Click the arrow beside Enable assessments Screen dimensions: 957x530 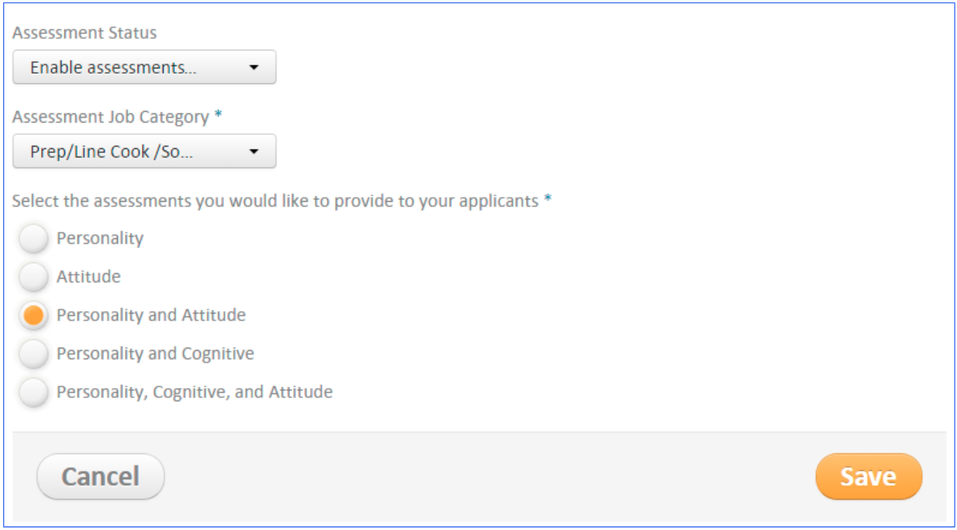(x=254, y=68)
